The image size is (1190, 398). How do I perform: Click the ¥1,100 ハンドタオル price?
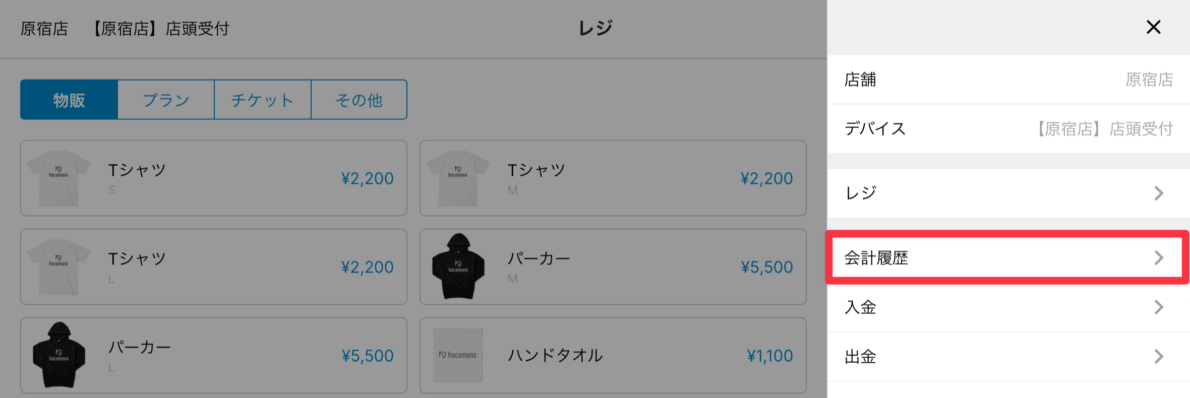(x=769, y=356)
